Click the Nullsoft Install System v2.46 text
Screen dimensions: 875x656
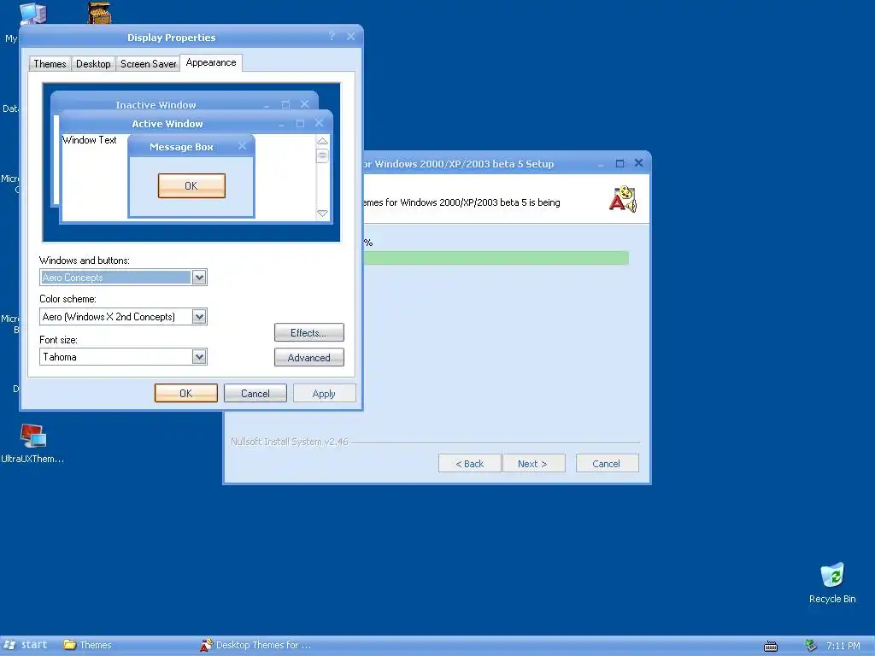[x=290, y=442]
